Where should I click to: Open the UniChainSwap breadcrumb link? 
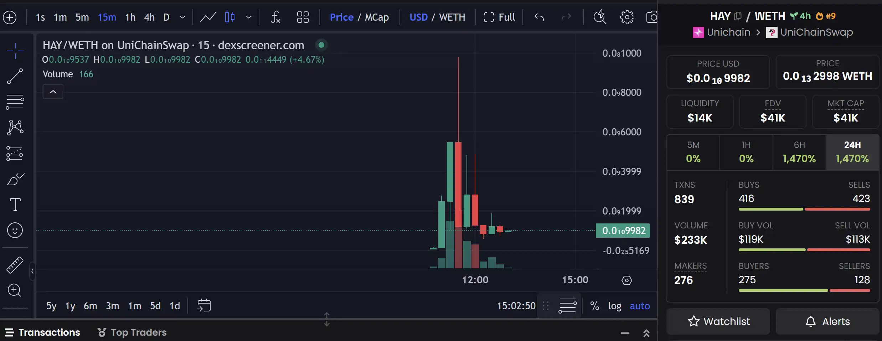click(x=816, y=32)
